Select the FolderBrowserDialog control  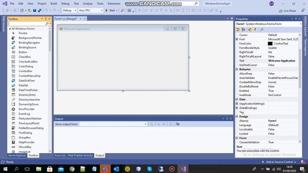[x=31, y=128]
